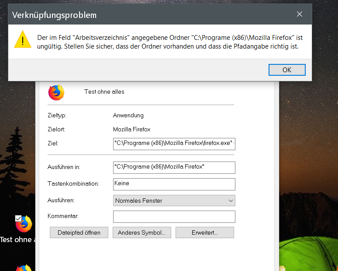
Task: Open the Ausführen 'Normales Fenster' dropdown
Action: [x=174, y=201]
